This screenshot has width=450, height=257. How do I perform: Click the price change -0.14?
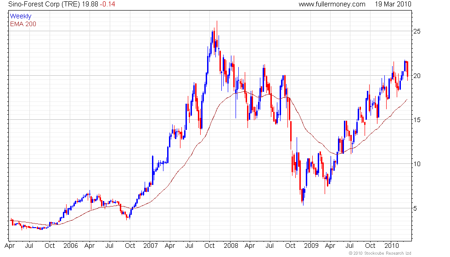click(x=107, y=4)
